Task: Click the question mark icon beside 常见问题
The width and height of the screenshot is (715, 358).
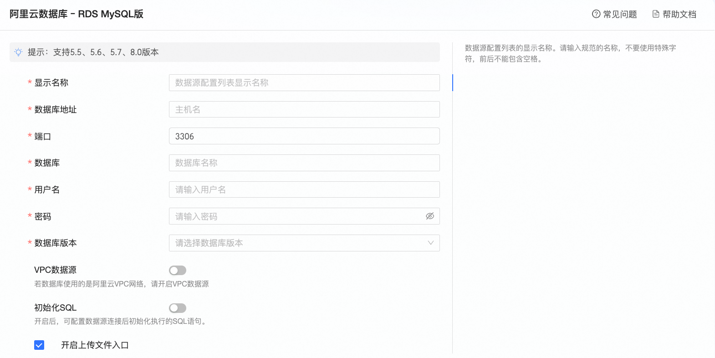Action: pyautogui.click(x=596, y=14)
